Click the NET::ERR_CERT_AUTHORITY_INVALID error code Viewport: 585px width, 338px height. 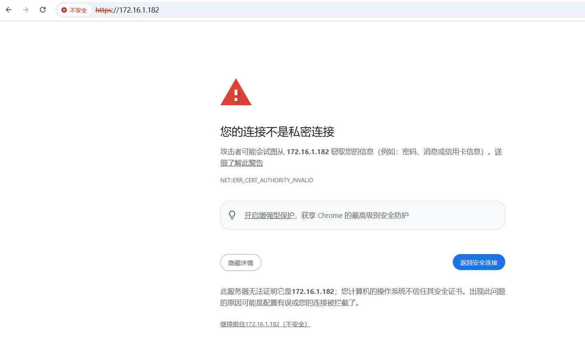click(x=266, y=180)
